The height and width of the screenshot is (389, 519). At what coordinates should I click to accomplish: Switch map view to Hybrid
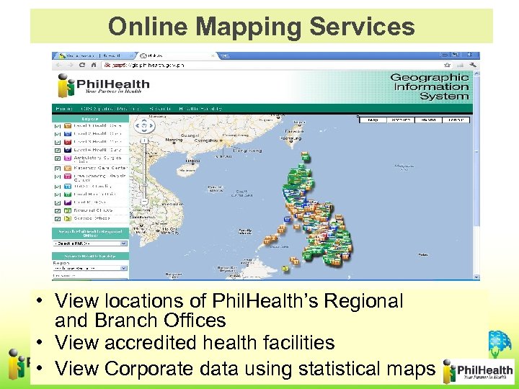pyautogui.click(x=428, y=120)
